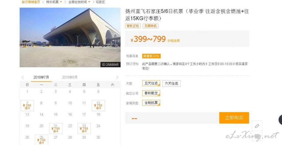Screen dimensions: 282x145
Task: Open the airport terminal product photo
Action: pyautogui.click(x=70, y=37)
